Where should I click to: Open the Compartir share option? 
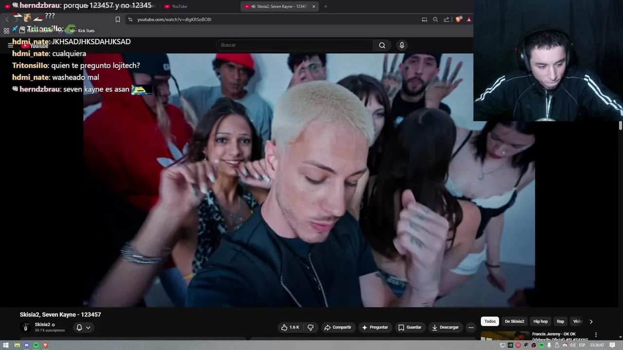[x=337, y=328]
